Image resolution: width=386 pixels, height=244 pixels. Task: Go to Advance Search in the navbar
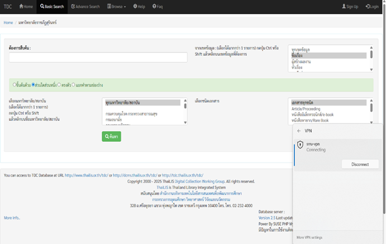[x=74, y=7]
